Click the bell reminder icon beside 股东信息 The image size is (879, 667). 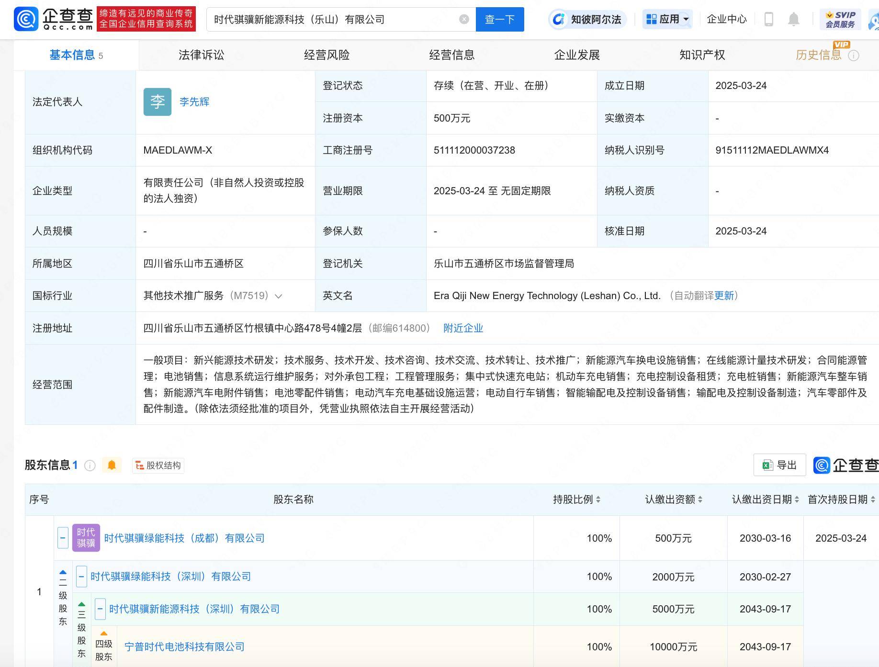(x=112, y=465)
